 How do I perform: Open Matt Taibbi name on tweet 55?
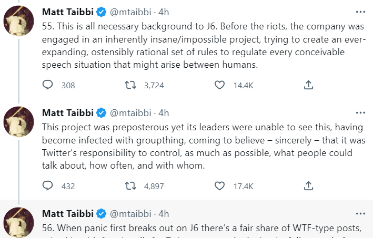(67, 12)
